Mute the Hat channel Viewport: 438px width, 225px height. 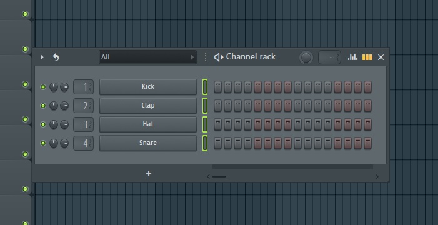point(43,124)
